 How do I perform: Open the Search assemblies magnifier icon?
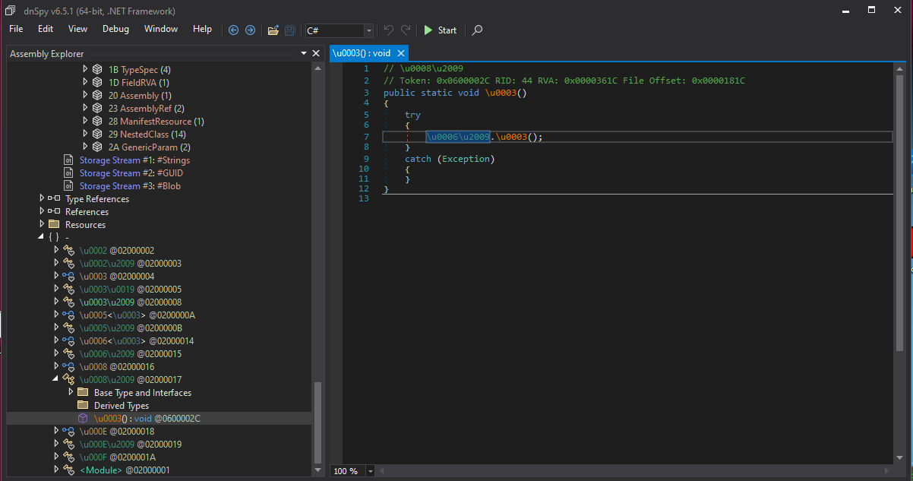pyautogui.click(x=477, y=30)
